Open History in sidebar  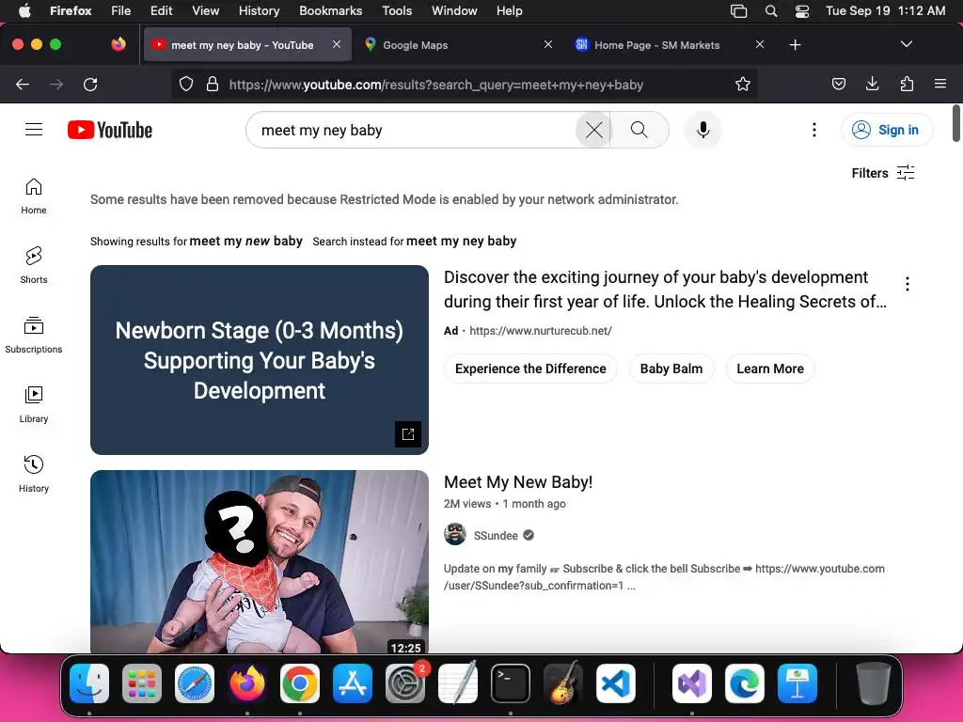34,474
